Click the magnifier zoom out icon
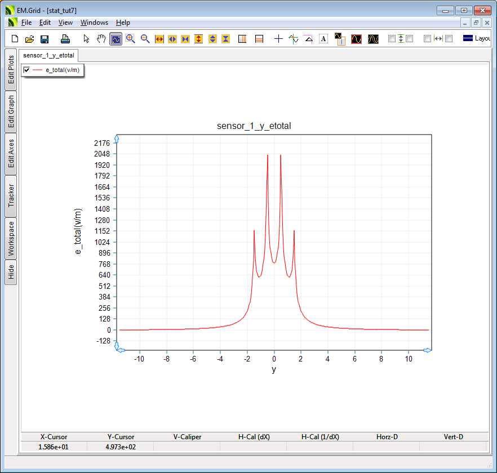 pos(145,39)
